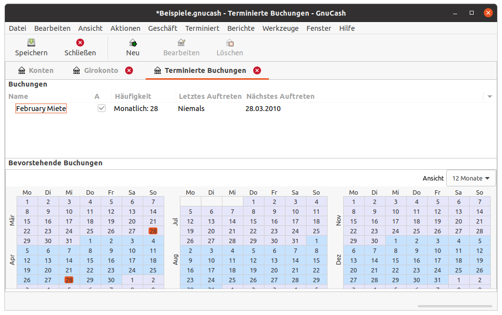
Task: Create new scheduled transaction with Neu icon
Action: click(132, 43)
